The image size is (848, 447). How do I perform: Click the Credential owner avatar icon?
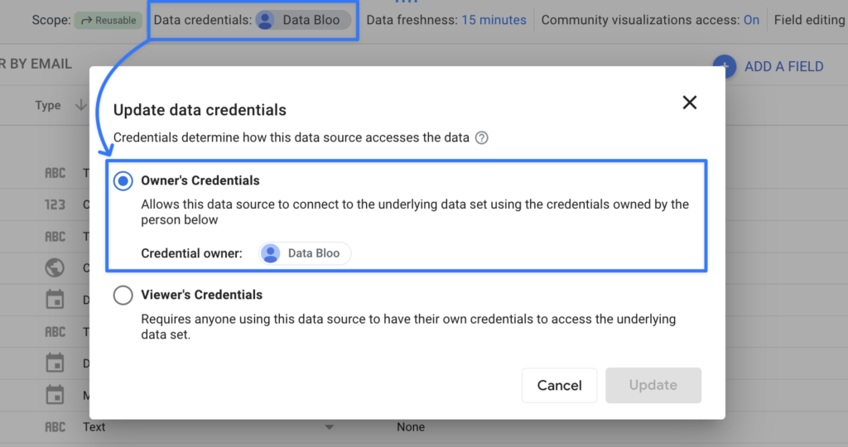click(x=271, y=253)
